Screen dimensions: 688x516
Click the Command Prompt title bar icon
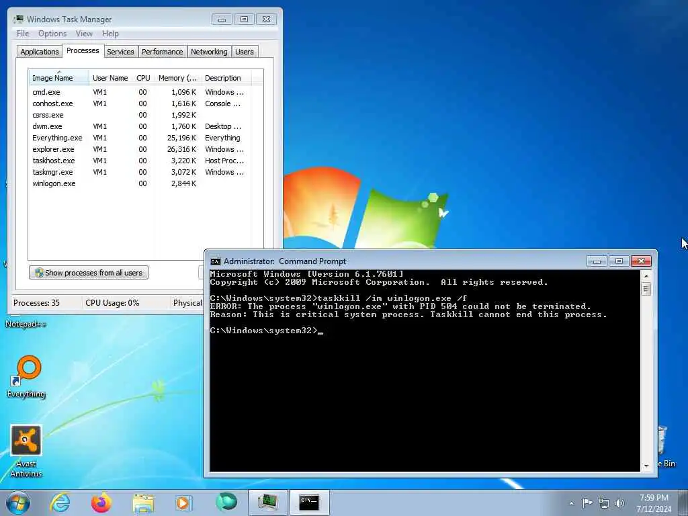(215, 261)
